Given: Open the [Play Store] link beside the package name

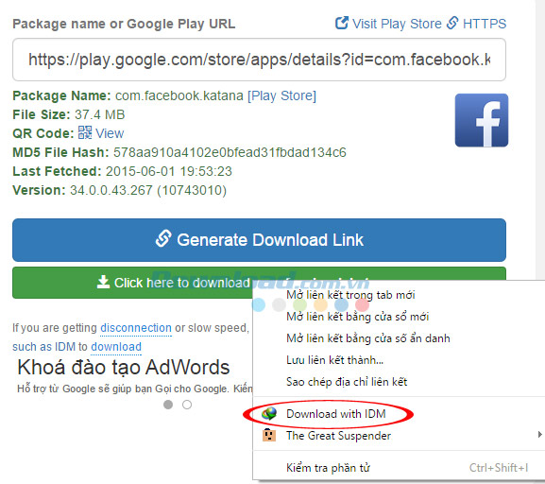Looking at the screenshot, I should click(281, 95).
